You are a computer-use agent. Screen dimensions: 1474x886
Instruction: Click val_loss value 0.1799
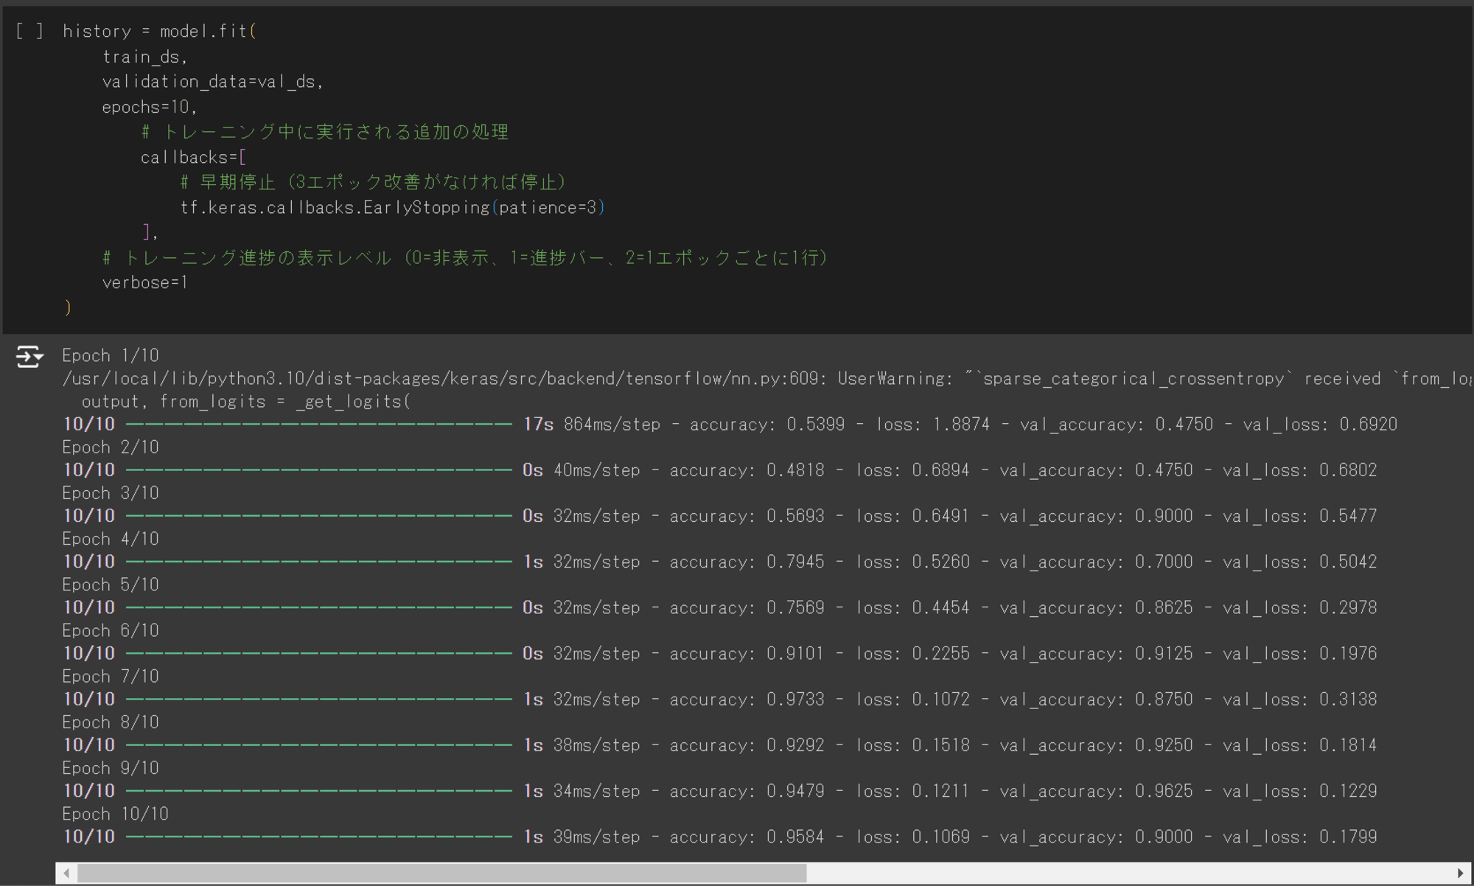[1348, 837]
